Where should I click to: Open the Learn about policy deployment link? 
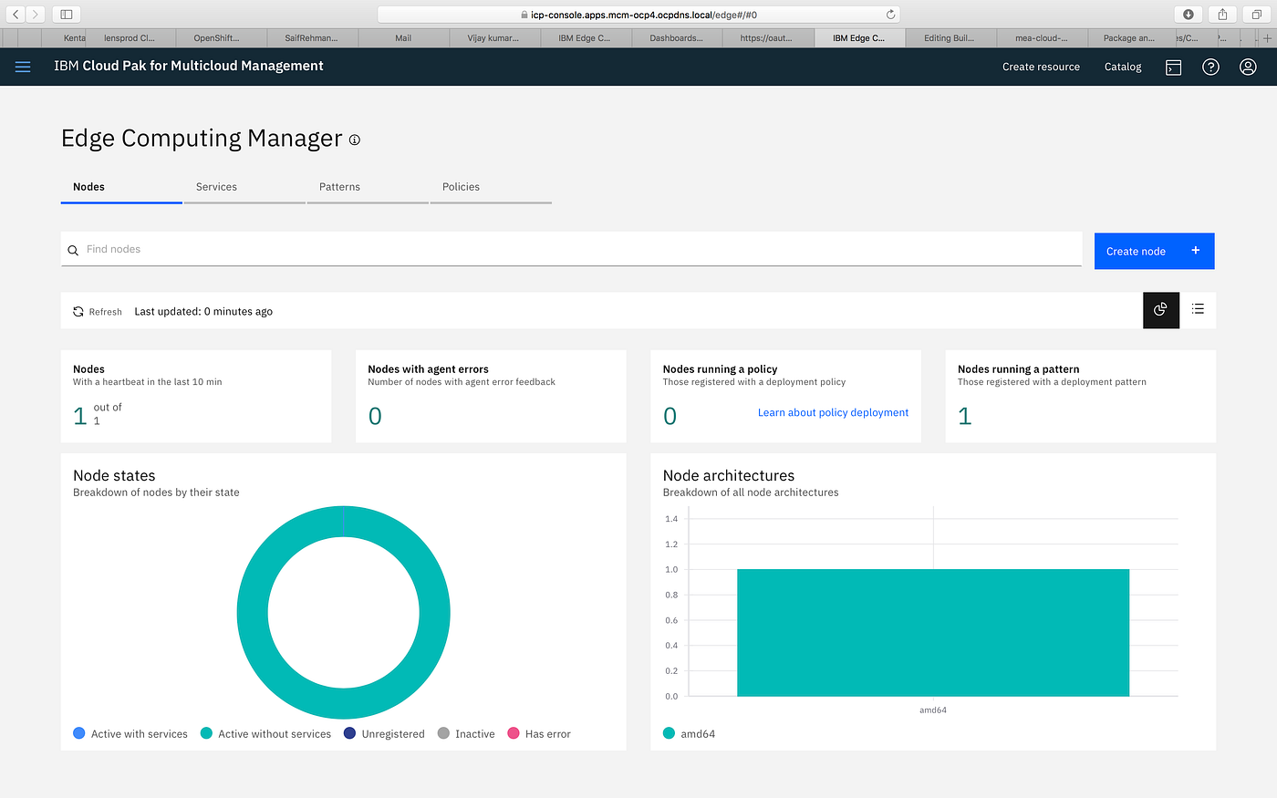(x=833, y=412)
